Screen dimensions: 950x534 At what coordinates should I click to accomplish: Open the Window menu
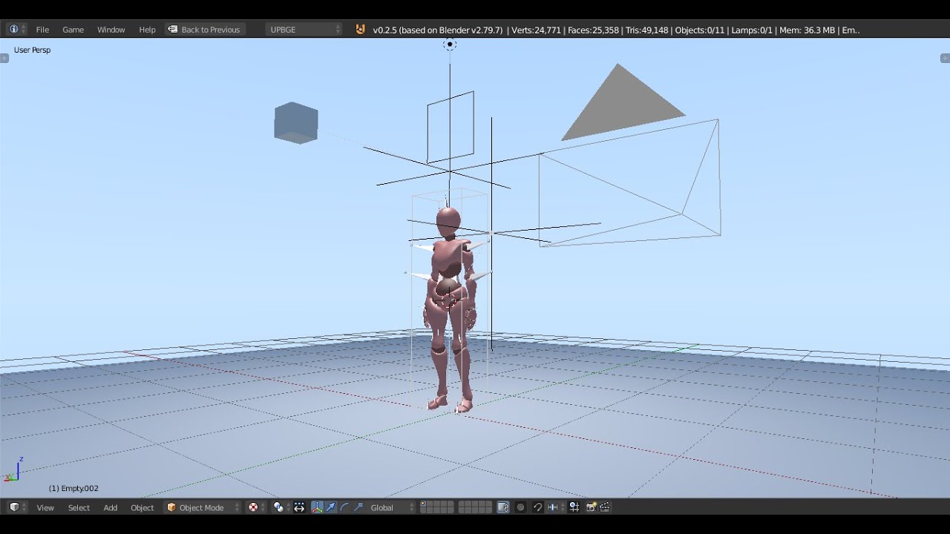coord(111,30)
